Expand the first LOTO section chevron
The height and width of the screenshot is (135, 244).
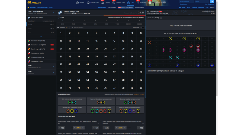coord(53,66)
